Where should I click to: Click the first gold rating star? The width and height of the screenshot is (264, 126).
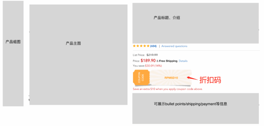[x=134, y=46]
